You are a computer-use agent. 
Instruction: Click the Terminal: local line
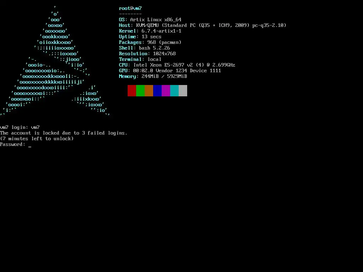tap(140, 59)
